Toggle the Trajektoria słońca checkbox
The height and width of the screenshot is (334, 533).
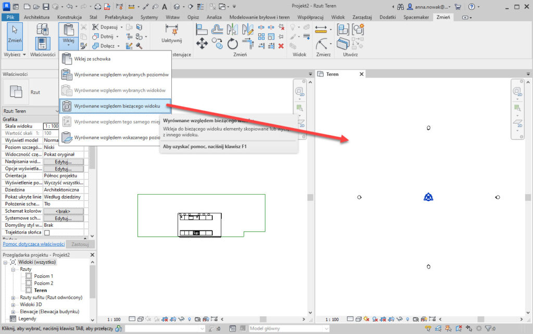coord(46,233)
